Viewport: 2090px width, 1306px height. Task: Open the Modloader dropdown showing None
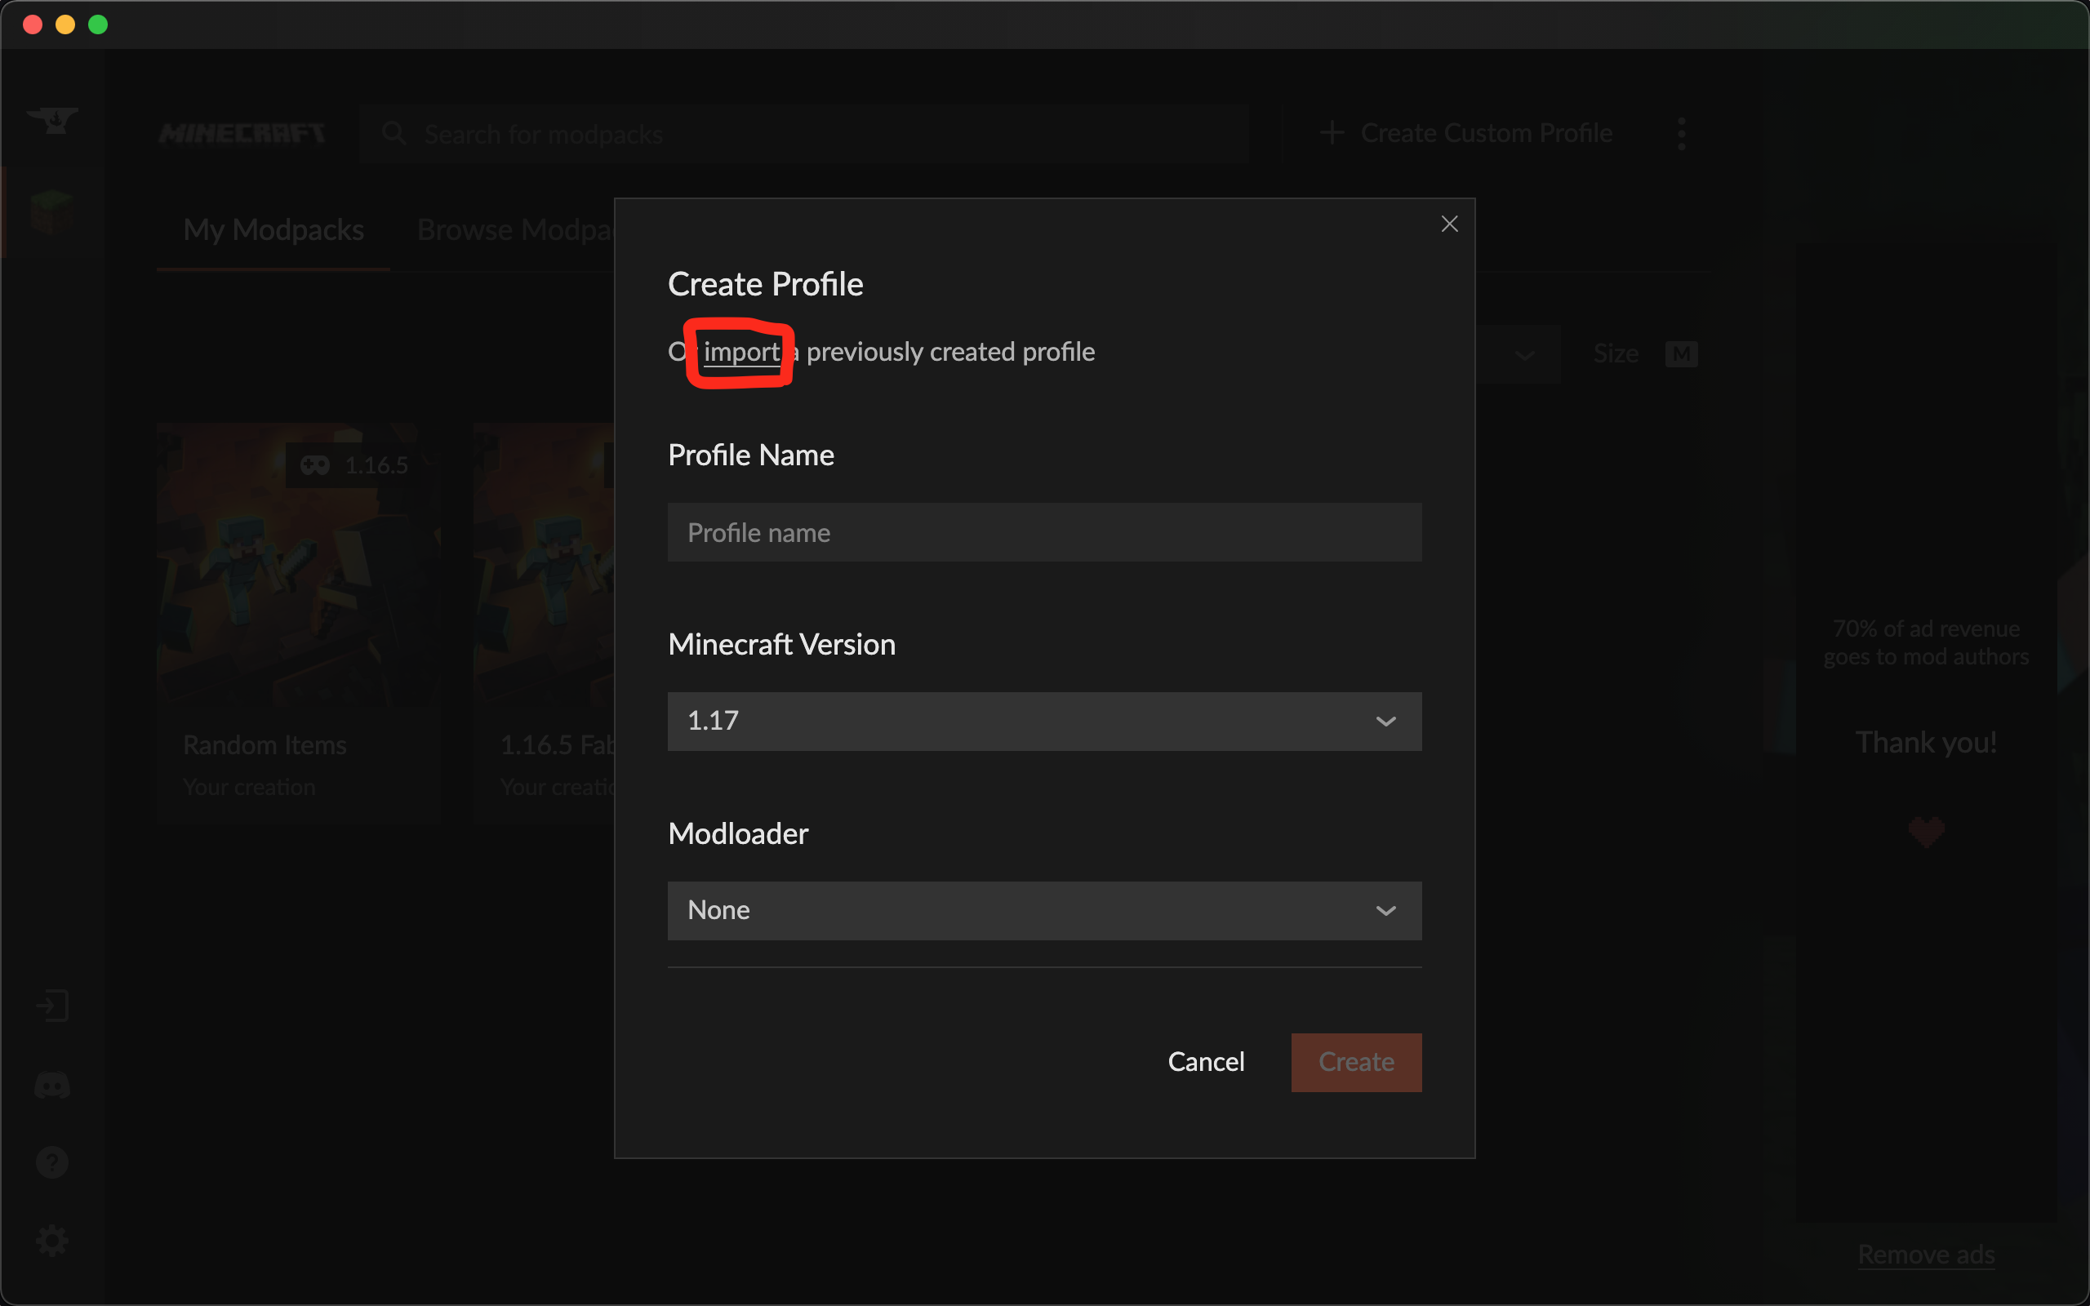(1043, 909)
